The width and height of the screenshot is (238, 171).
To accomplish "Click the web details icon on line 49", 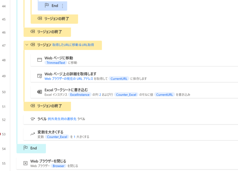I will tap(40, 76).
